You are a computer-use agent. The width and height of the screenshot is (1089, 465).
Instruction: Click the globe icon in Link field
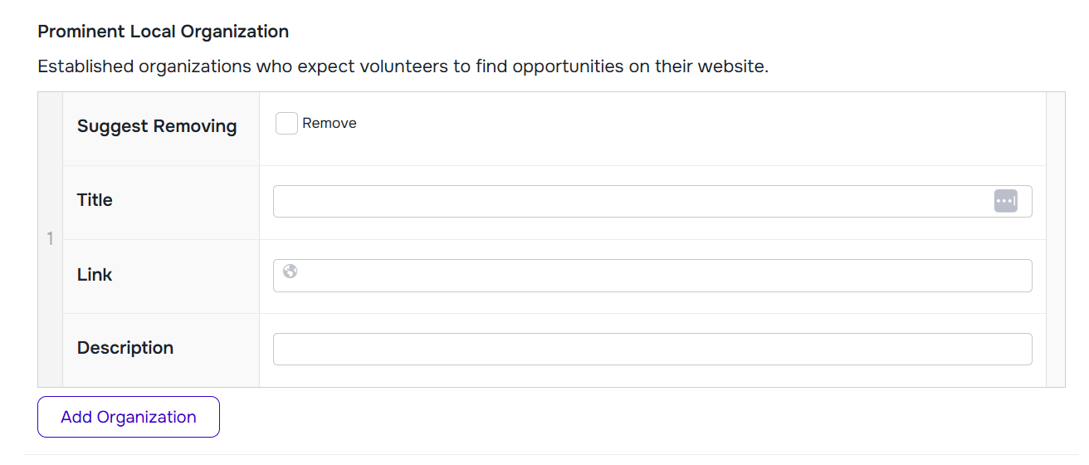click(290, 271)
